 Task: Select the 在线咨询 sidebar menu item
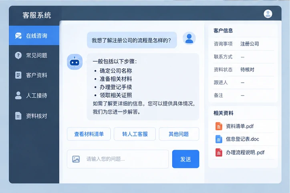pyautogui.click(x=34, y=36)
